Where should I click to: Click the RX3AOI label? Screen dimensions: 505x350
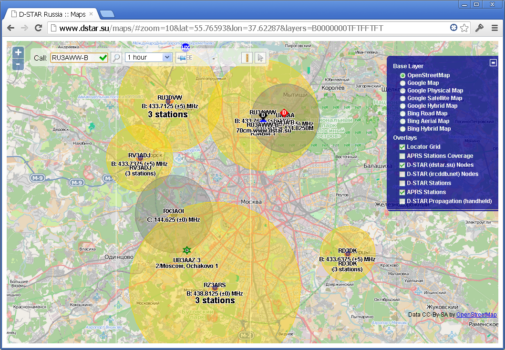click(x=173, y=211)
